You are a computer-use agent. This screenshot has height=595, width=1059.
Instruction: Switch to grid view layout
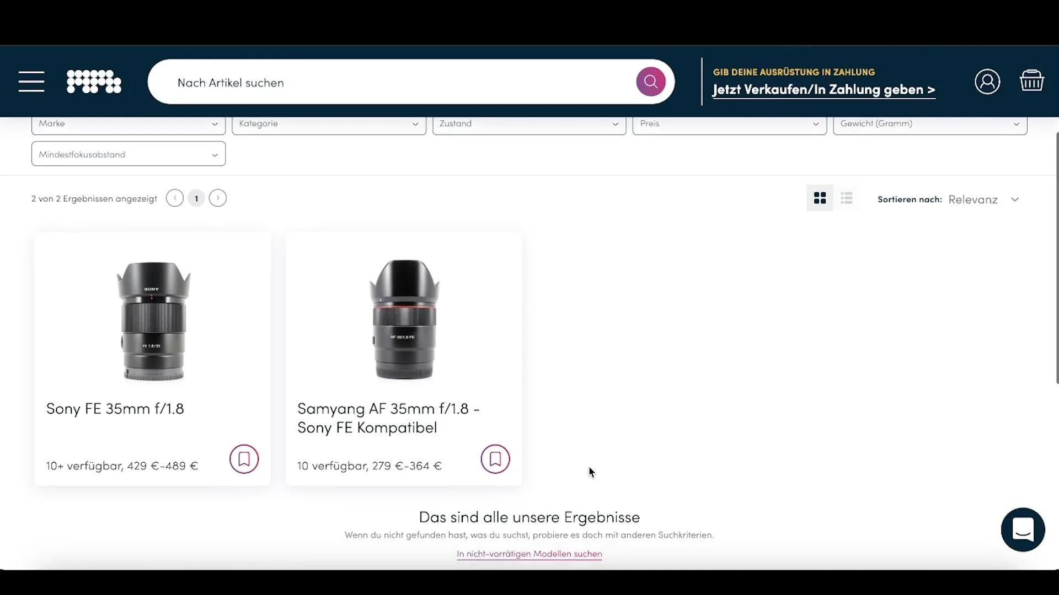(820, 198)
